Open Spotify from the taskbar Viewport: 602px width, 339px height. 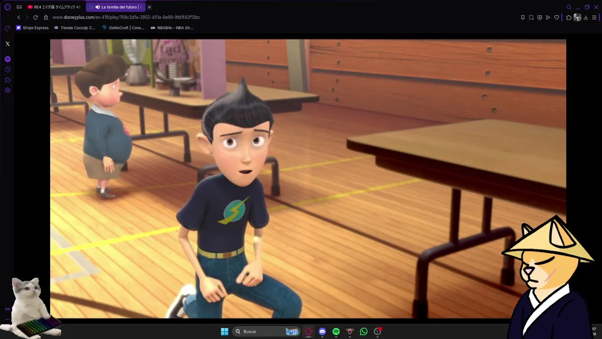(x=336, y=331)
